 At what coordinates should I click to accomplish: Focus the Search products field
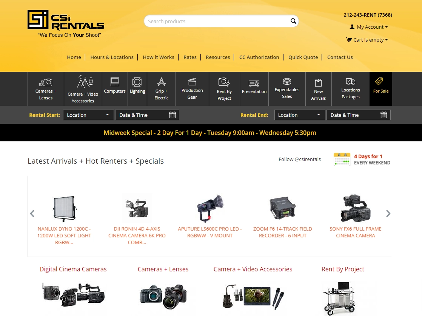point(221,21)
